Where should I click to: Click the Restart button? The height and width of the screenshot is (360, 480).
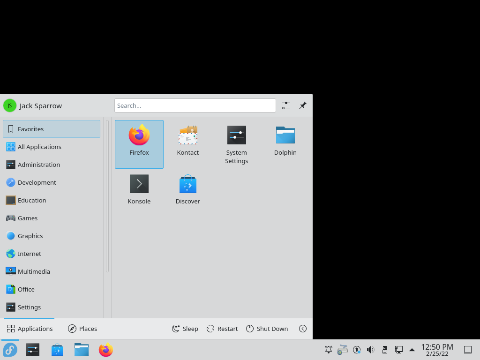click(x=222, y=329)
